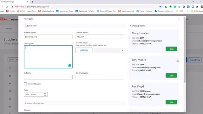Screen dimensions: 203x114
Task: Clear the selected account photo file
Action: (122, 50)
